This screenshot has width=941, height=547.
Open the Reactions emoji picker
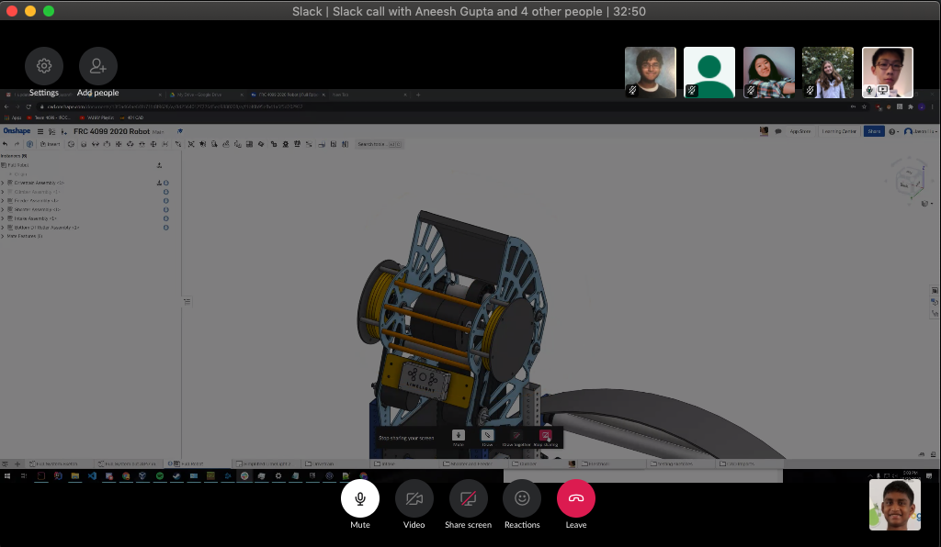pyautogui.click(x=522, y=498)
